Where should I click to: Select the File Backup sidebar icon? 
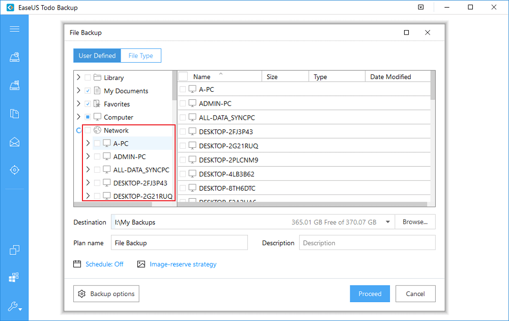(14, 114)
